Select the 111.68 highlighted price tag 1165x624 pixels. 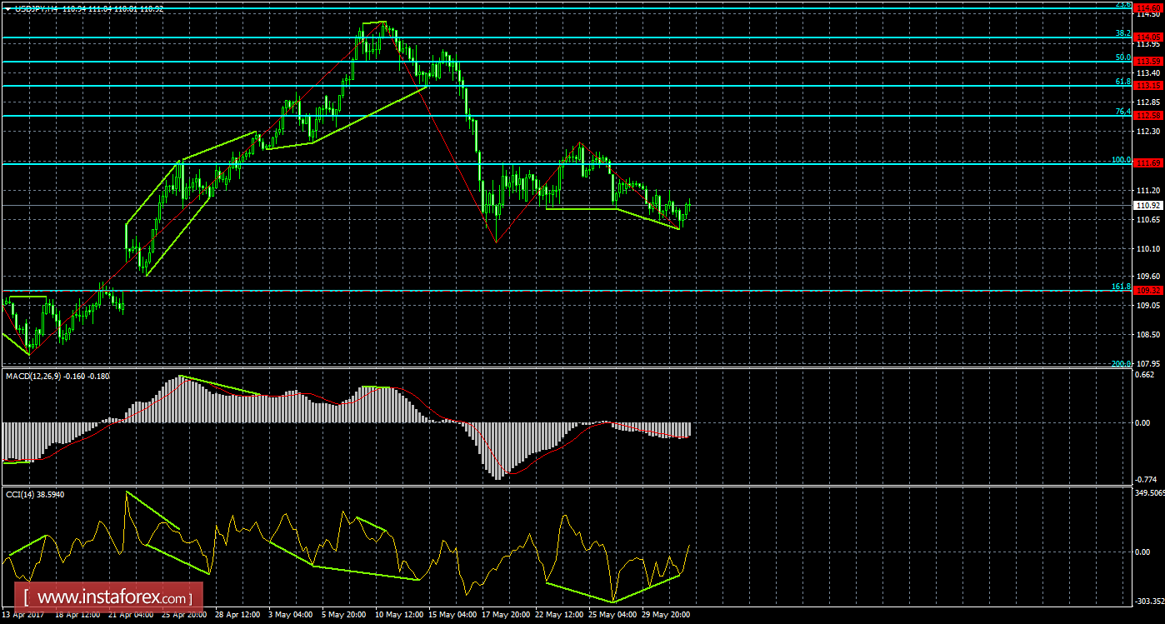pyautogui.click(x=1147, y=164)
